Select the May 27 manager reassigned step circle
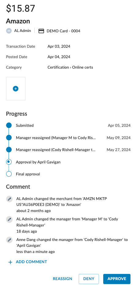This screenshot has width=136, height=285. [x=9, y=150]
